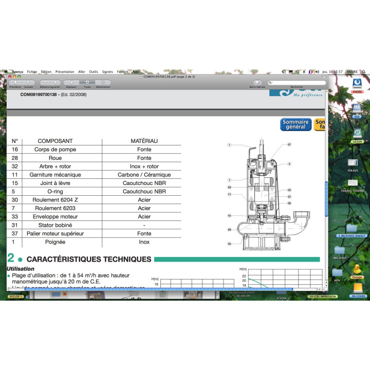This screenshot has height=370, width=370.
Task: Click the table cell 'Garniture mécanique'
Action: click(x=55, y=175)
